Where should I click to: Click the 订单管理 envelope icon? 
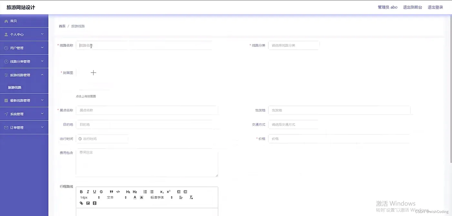coord(6,128)
